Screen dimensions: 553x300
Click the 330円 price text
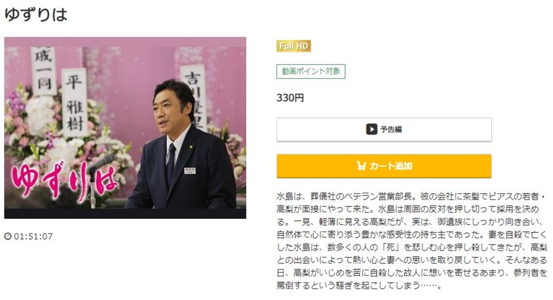pyautogui.click(x=290, y=98)
